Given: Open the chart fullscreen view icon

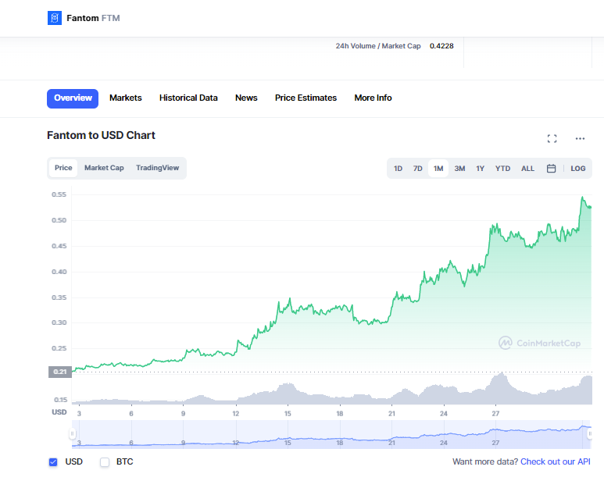Looking at the screenshot, I should click(x=552, y=138).
